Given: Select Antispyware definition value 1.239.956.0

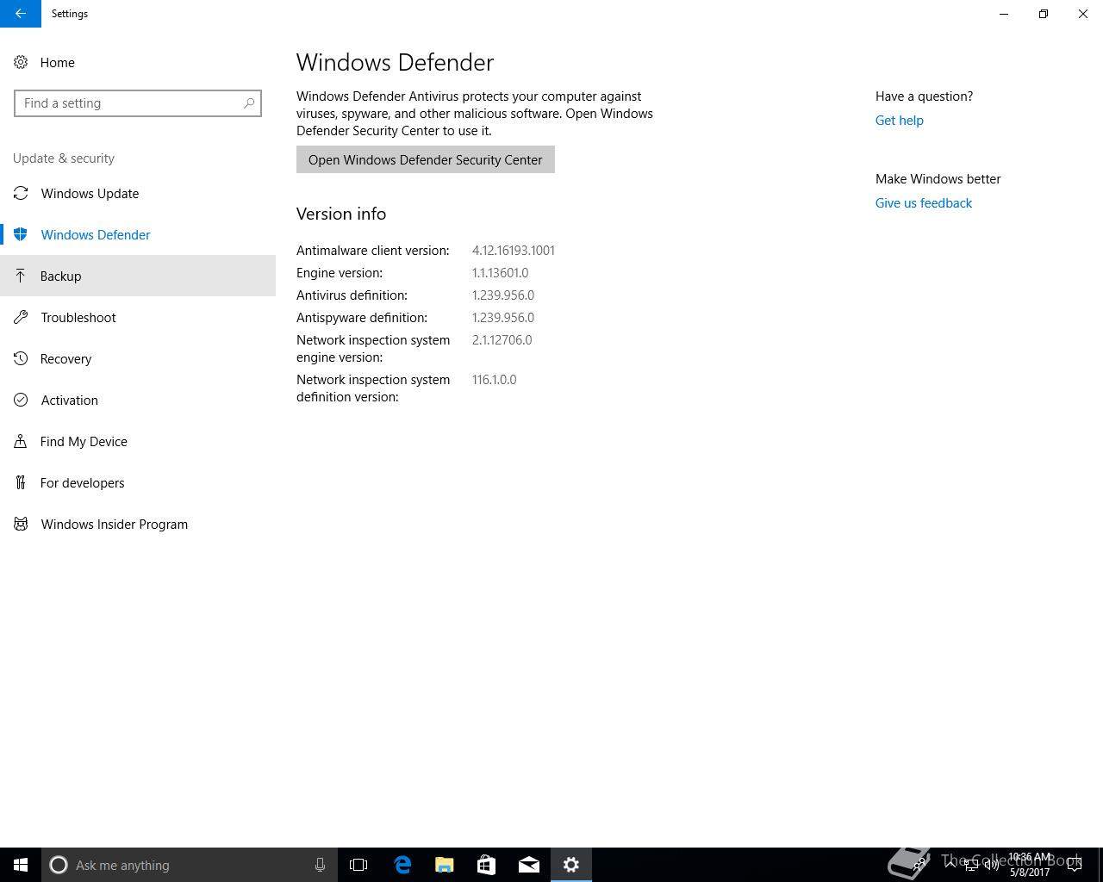Looking at the screenshot, I should (x=503, y=318).
